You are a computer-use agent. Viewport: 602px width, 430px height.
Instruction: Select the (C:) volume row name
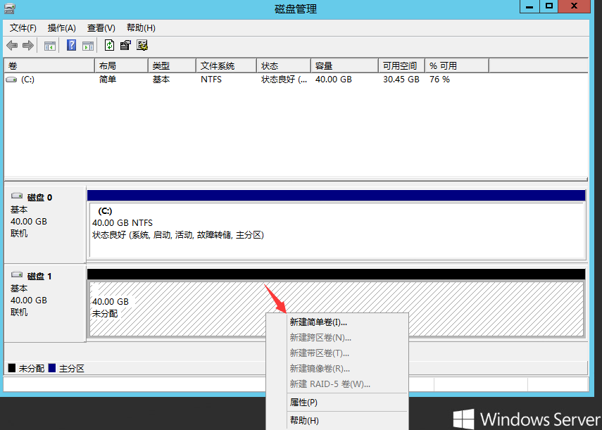point(27,80)
